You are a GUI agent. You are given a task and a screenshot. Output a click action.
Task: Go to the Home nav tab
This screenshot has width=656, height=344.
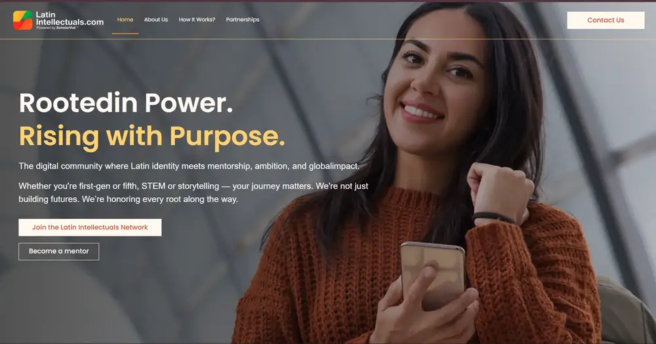tap(125, 20)
